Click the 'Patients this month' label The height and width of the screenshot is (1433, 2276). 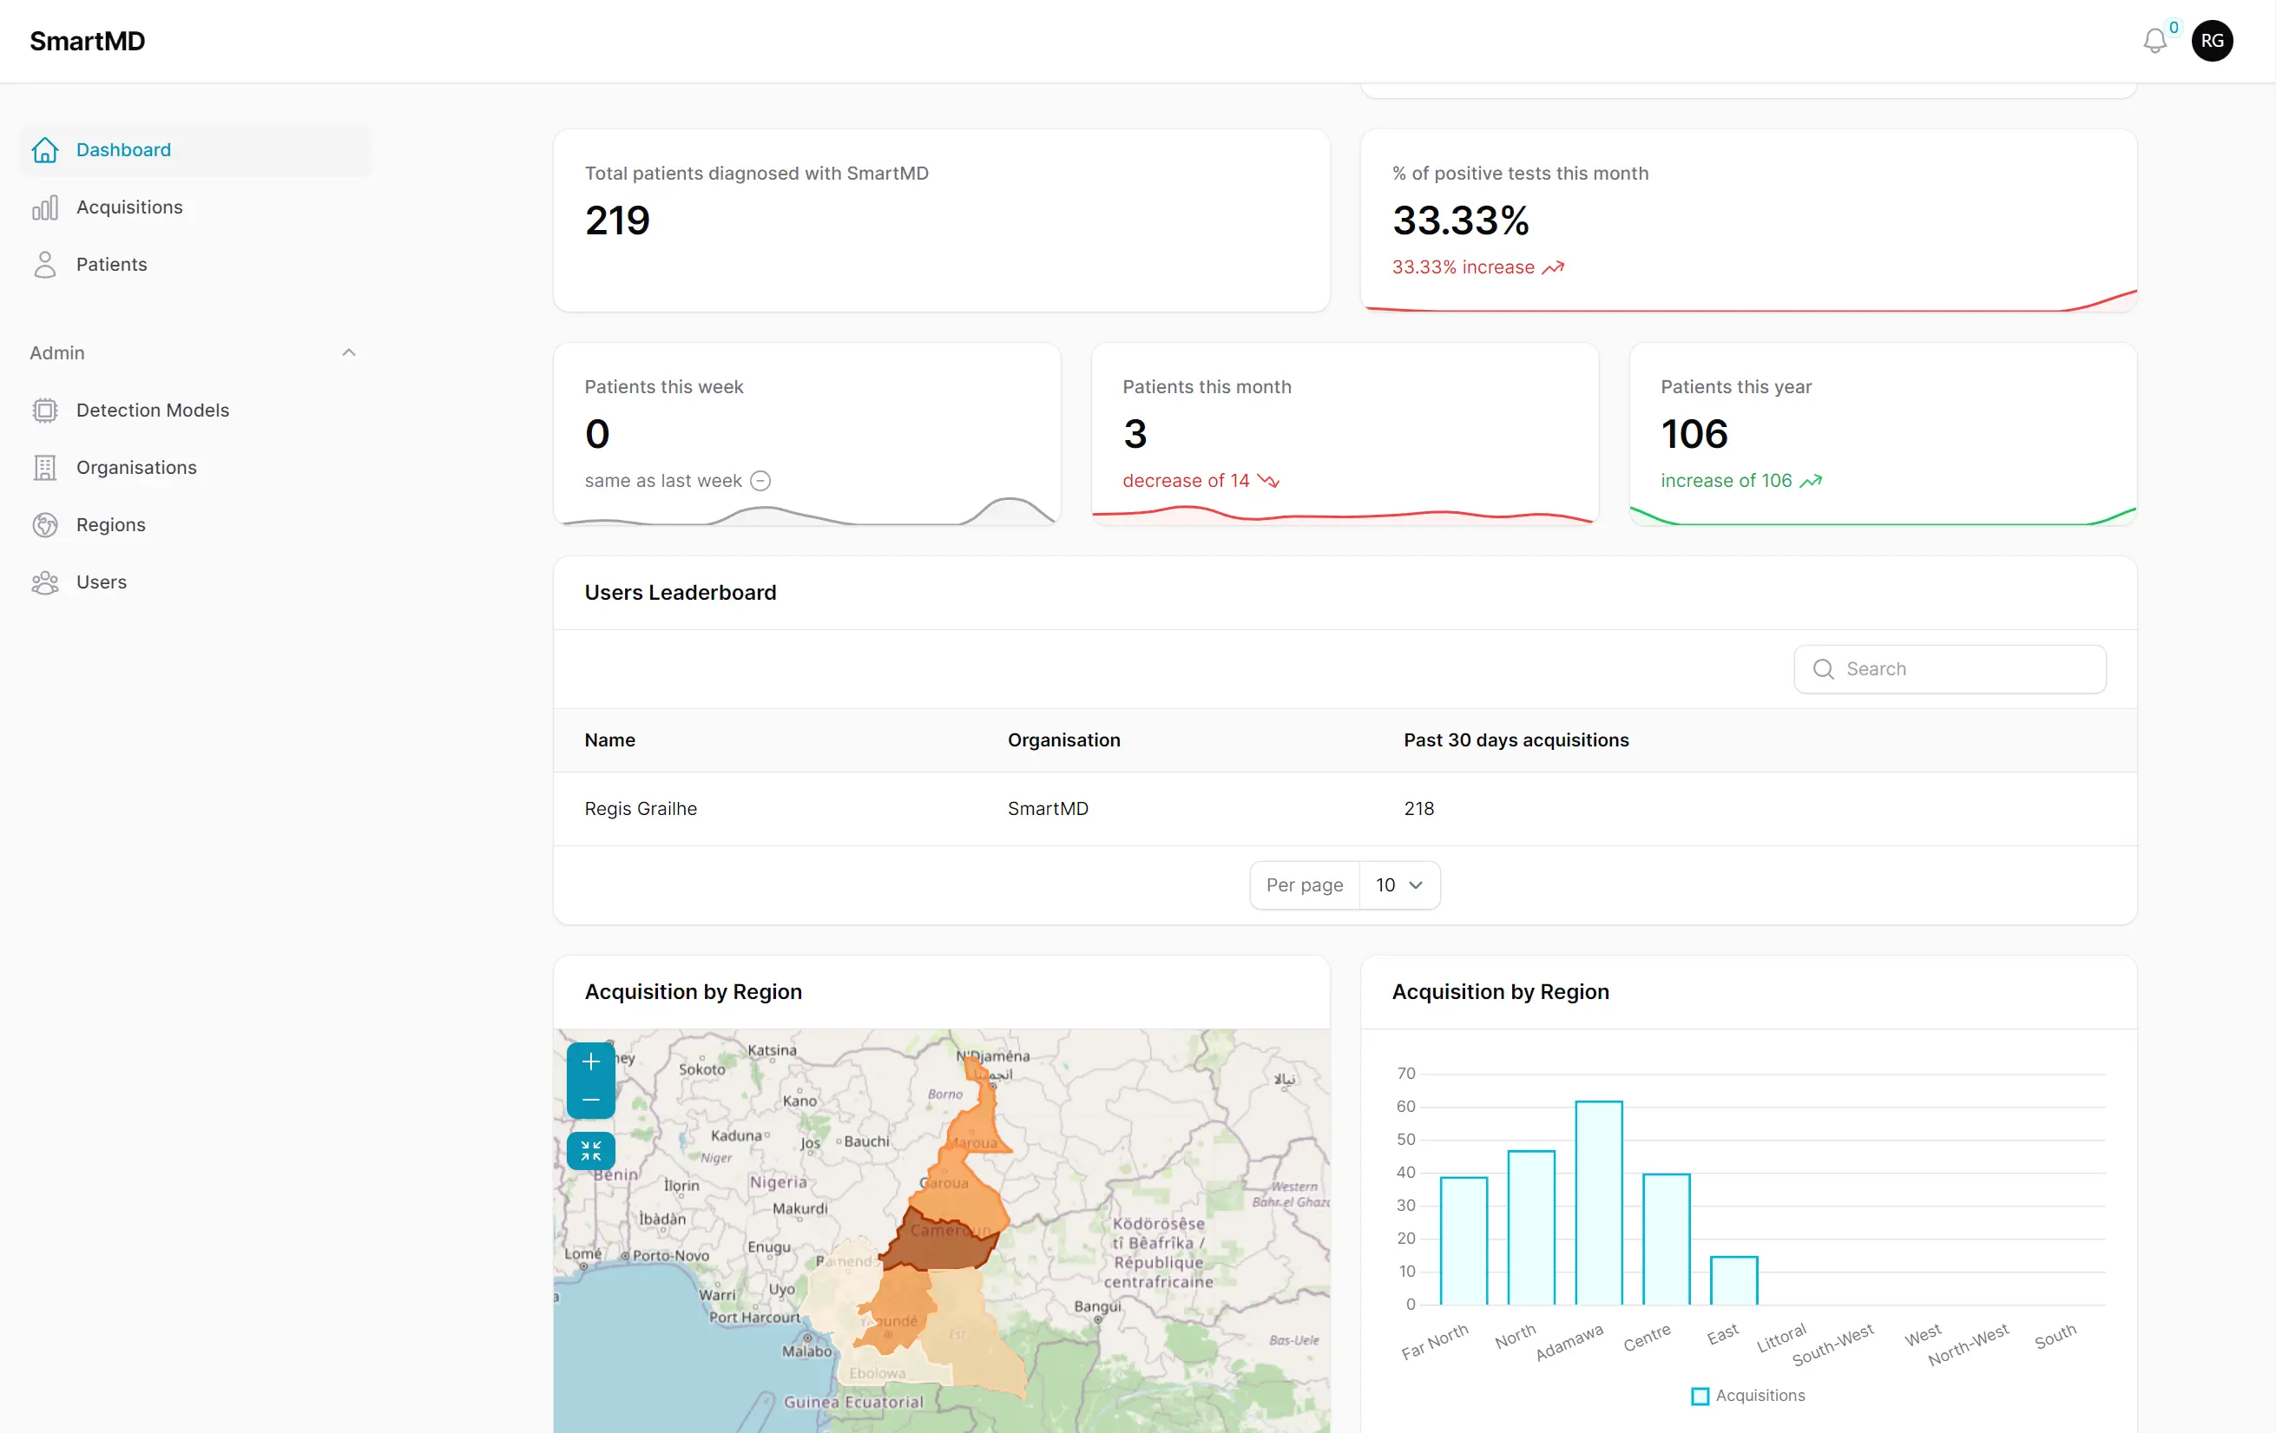1206,386
